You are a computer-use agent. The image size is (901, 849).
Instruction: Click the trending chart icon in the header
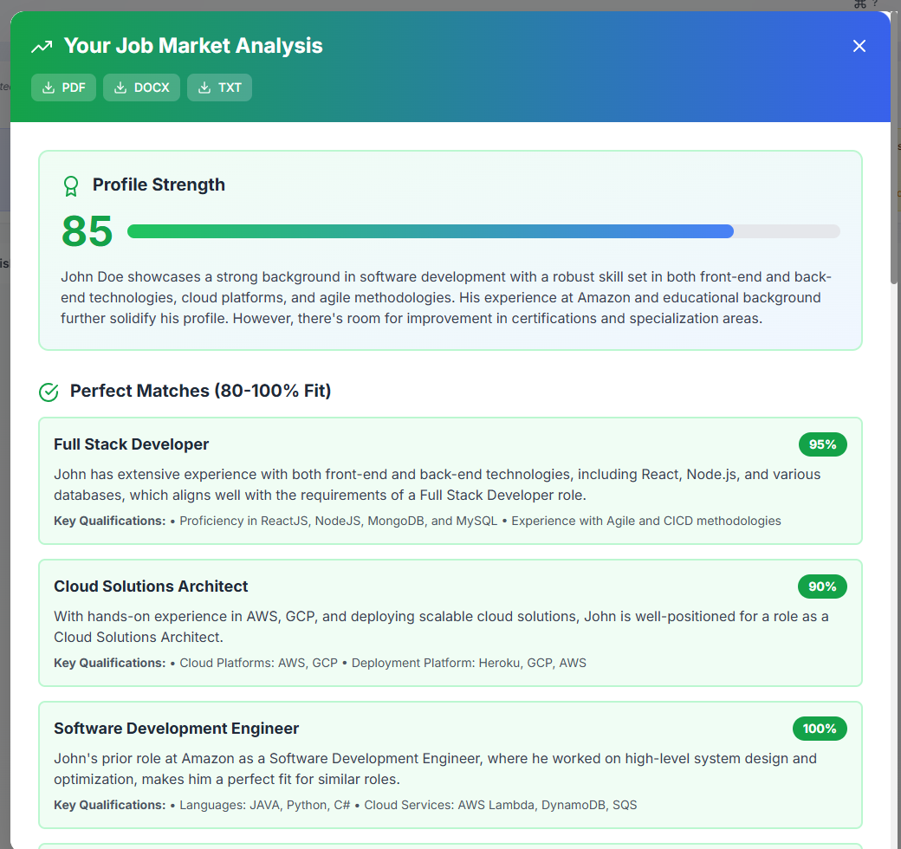(x=41, y=46)
